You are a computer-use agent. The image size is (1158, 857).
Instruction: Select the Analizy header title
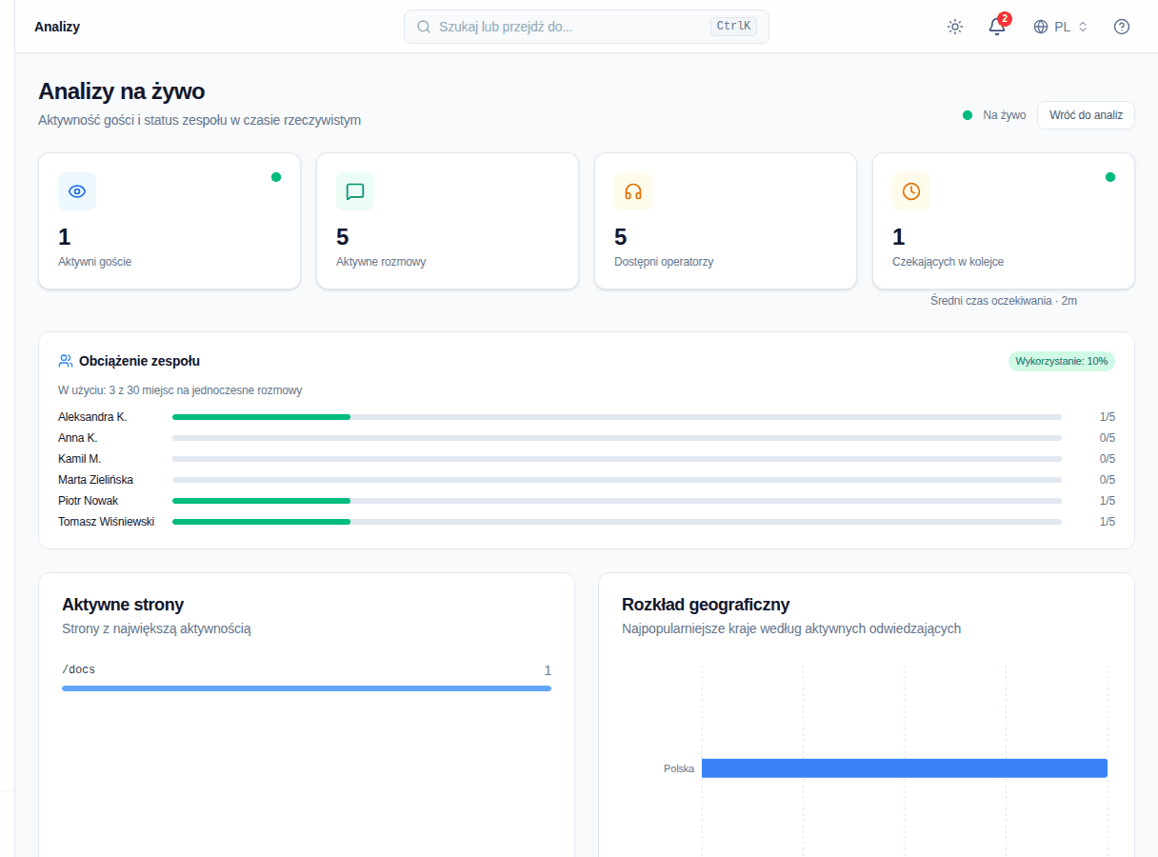[57, 27]
